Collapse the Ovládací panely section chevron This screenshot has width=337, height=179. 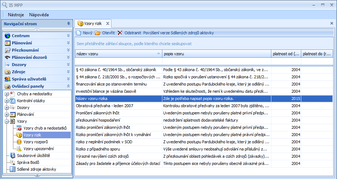68,86
